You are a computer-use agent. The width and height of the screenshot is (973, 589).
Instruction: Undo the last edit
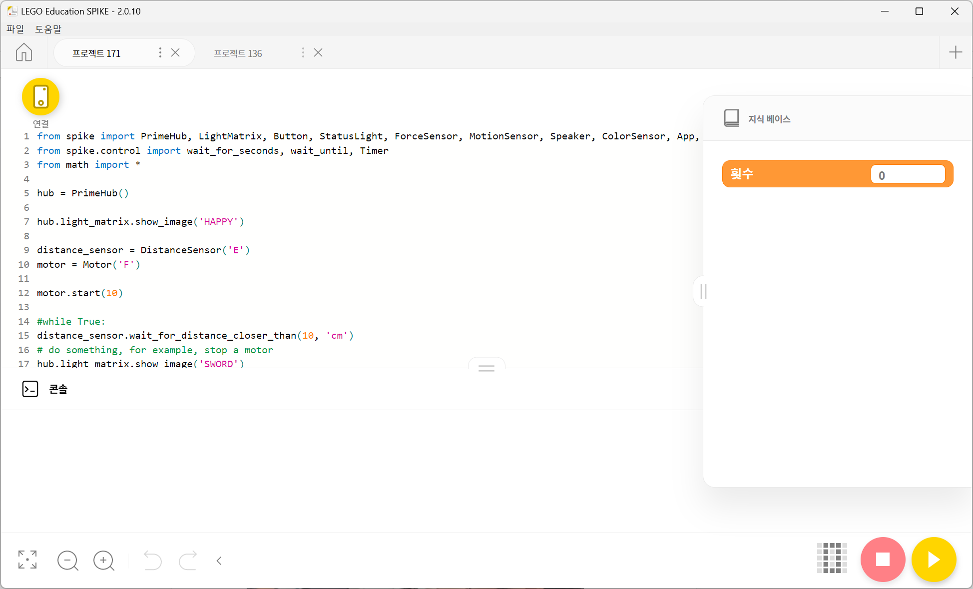(152, 560)
